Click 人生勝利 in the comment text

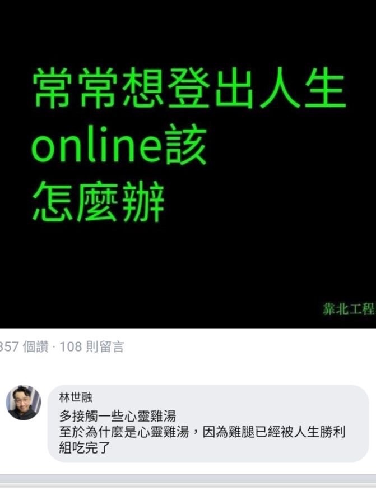(319, 432)
